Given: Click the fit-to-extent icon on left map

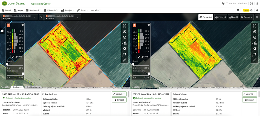Looking at the screenshot, I should click(125, 26).
